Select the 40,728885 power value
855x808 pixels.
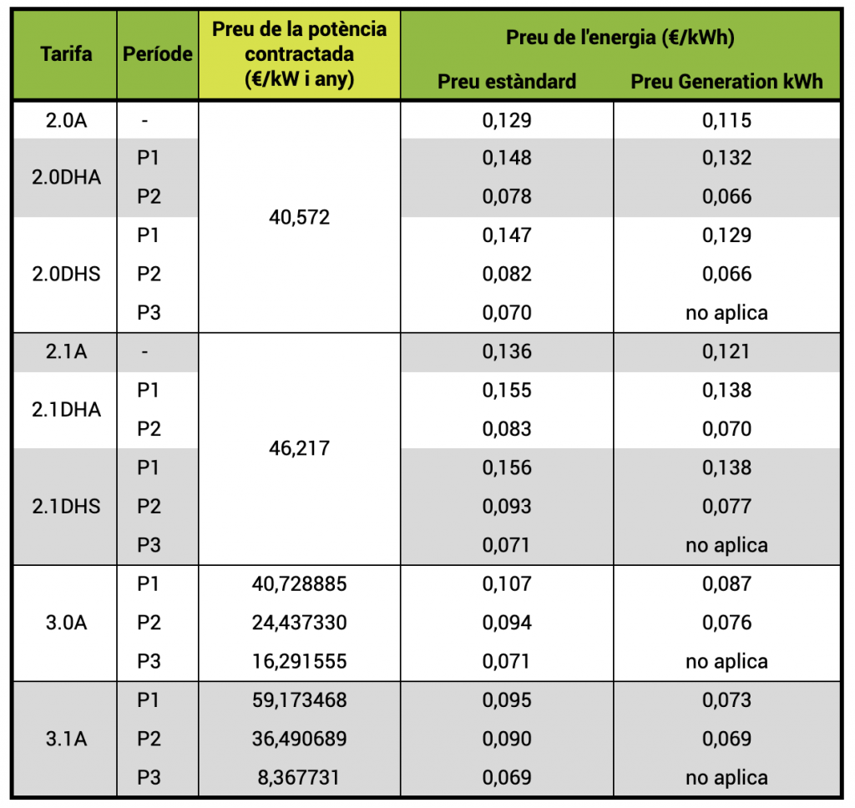[x=300, y=584]
